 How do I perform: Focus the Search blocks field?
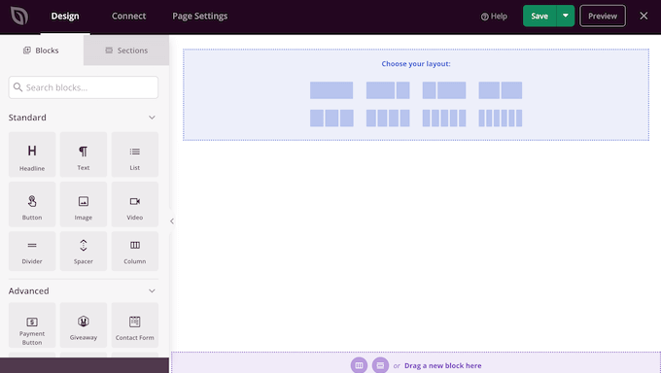tap(84, 87)
